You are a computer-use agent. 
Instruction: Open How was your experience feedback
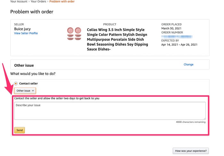point(191,151)
